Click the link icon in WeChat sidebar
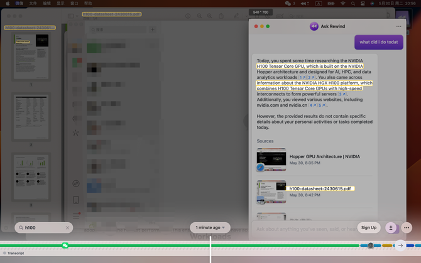Viewport: 421px width, 263px height. [76, 183]
